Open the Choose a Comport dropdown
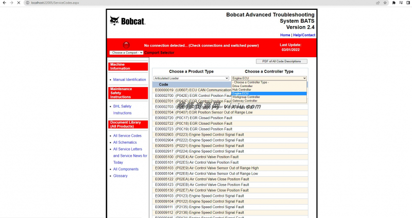The image size is (412, 218). (126, 53)
